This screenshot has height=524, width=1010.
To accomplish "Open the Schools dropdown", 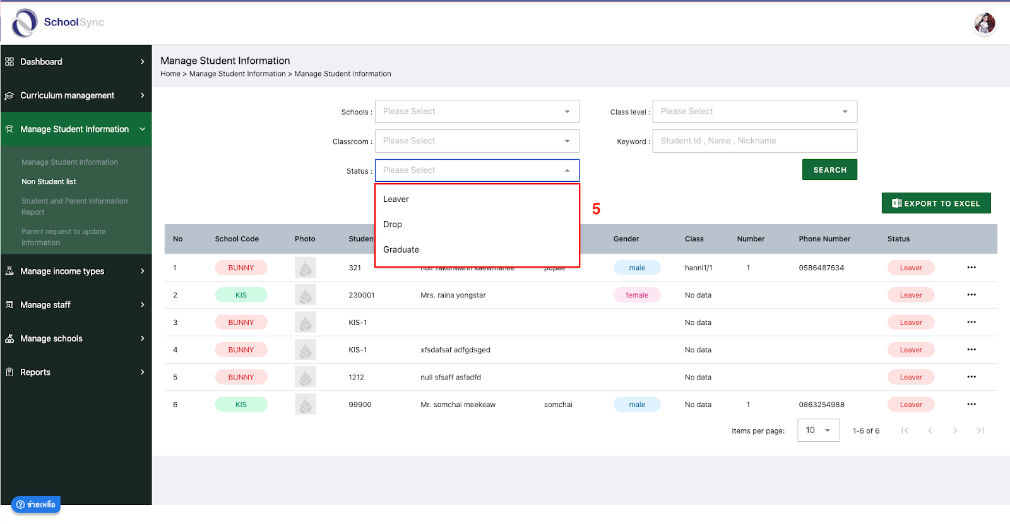I will (x=477, y=112).
